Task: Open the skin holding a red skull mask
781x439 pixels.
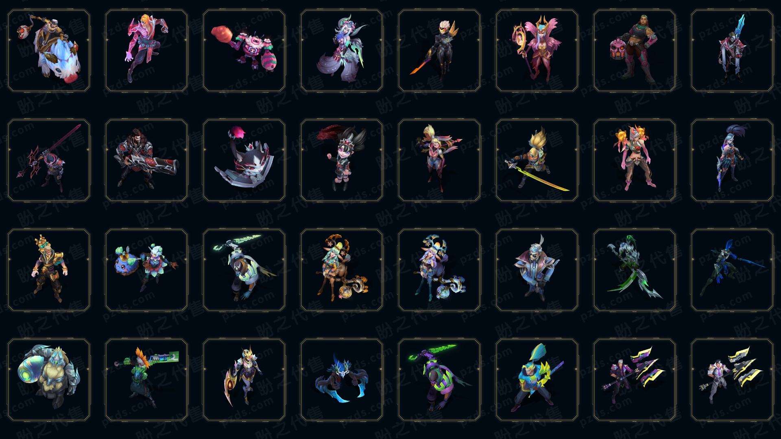Action: click(x=635, y=51)
